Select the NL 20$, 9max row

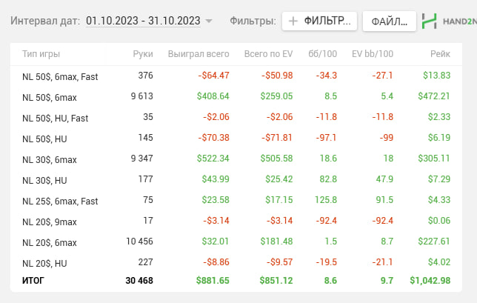pyautogui.click(x=50, y=221)
